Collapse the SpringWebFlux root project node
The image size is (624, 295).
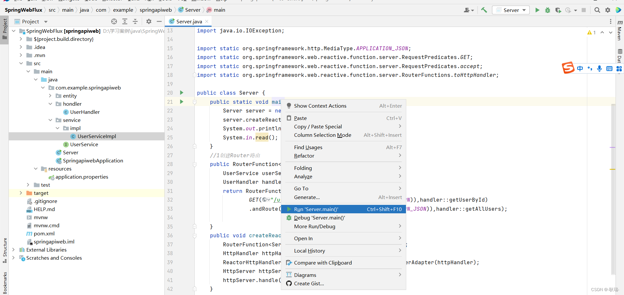click(x=14, y=31)
